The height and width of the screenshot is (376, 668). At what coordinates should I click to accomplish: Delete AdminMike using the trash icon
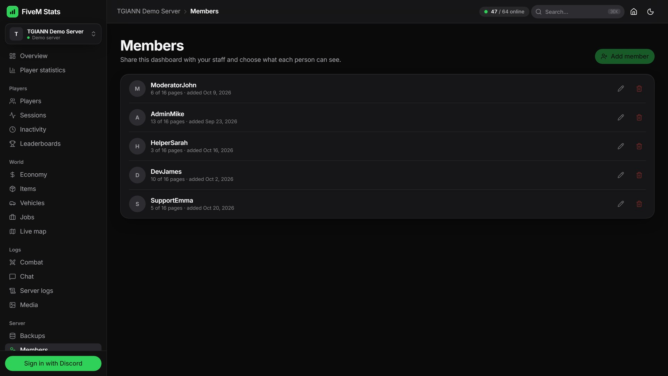coord(639,117)
